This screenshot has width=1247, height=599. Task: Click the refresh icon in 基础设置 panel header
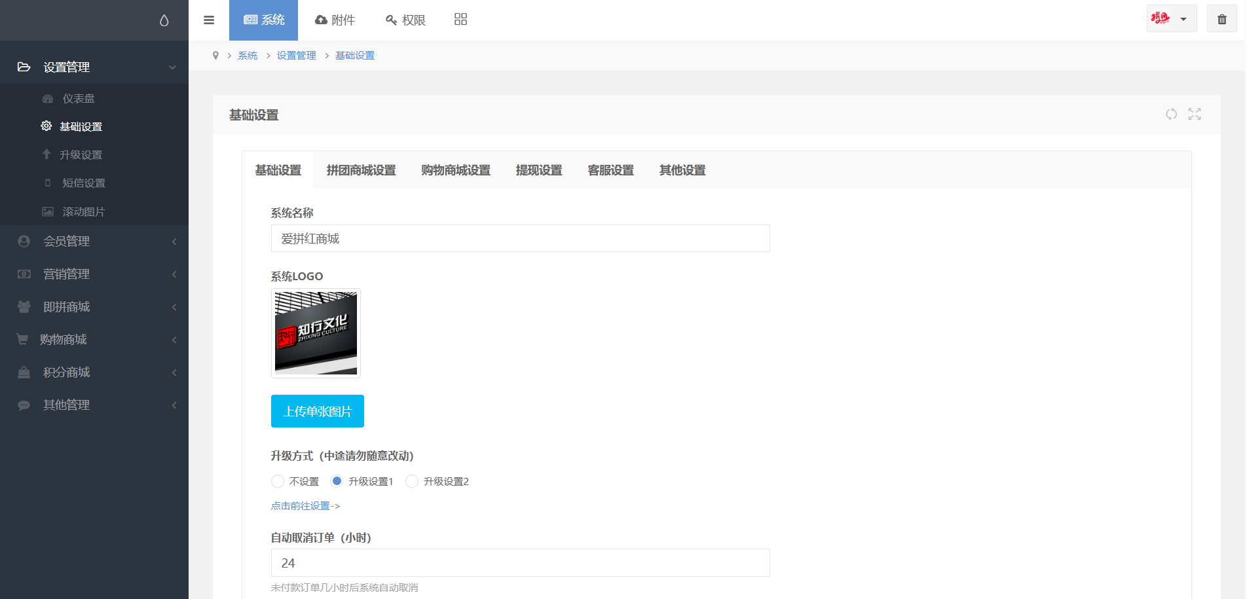click(1171, 114)
